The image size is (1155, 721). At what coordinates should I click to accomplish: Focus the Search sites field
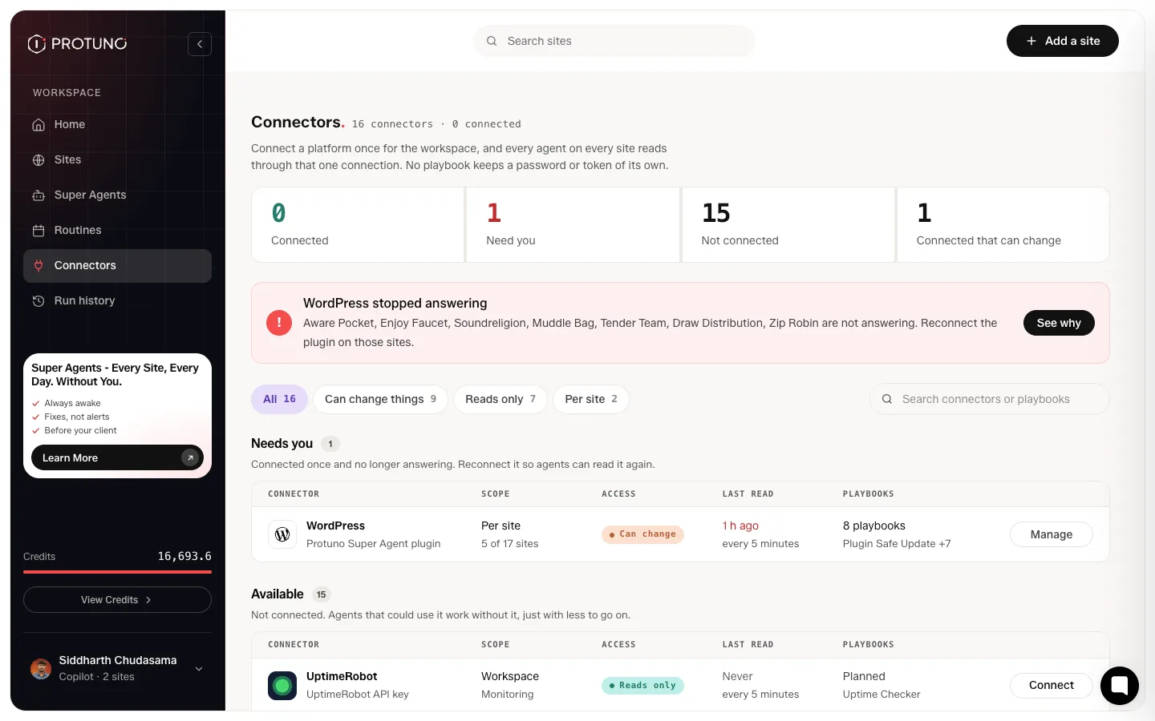[614, 41]
